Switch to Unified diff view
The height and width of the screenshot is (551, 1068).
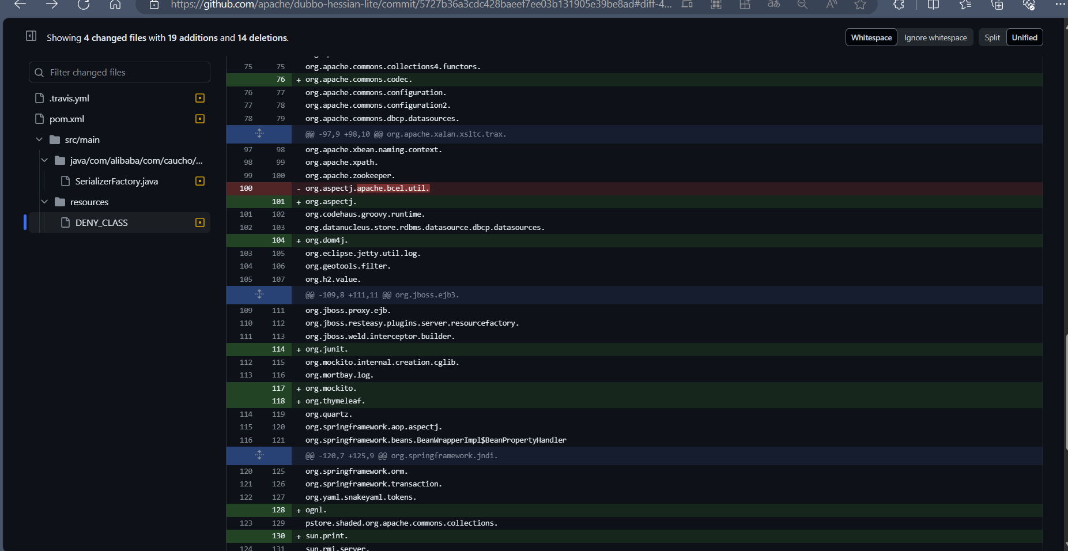tap(1024, 37)
